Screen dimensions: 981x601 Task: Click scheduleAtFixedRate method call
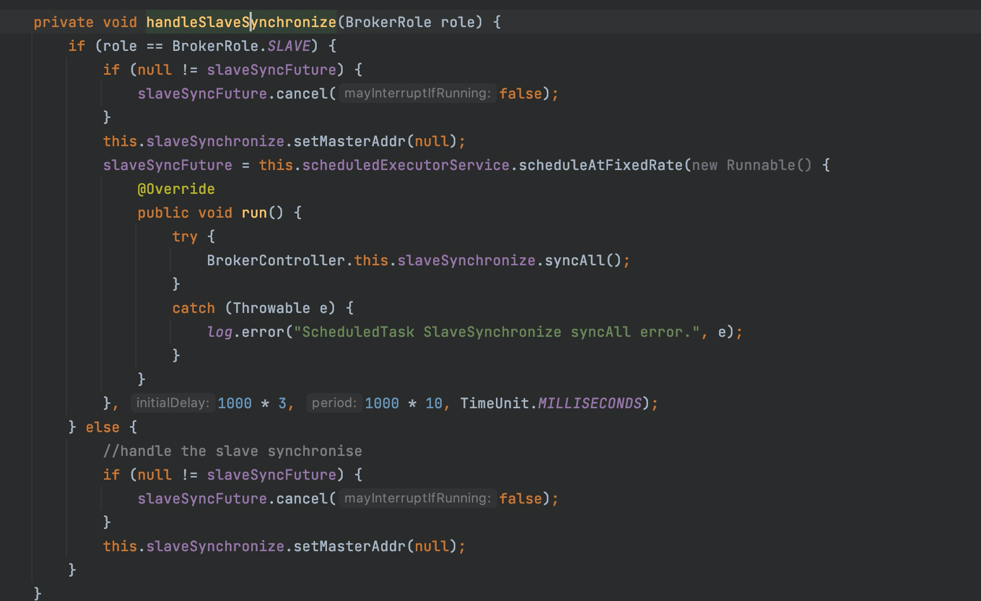(x=600, y=165)
